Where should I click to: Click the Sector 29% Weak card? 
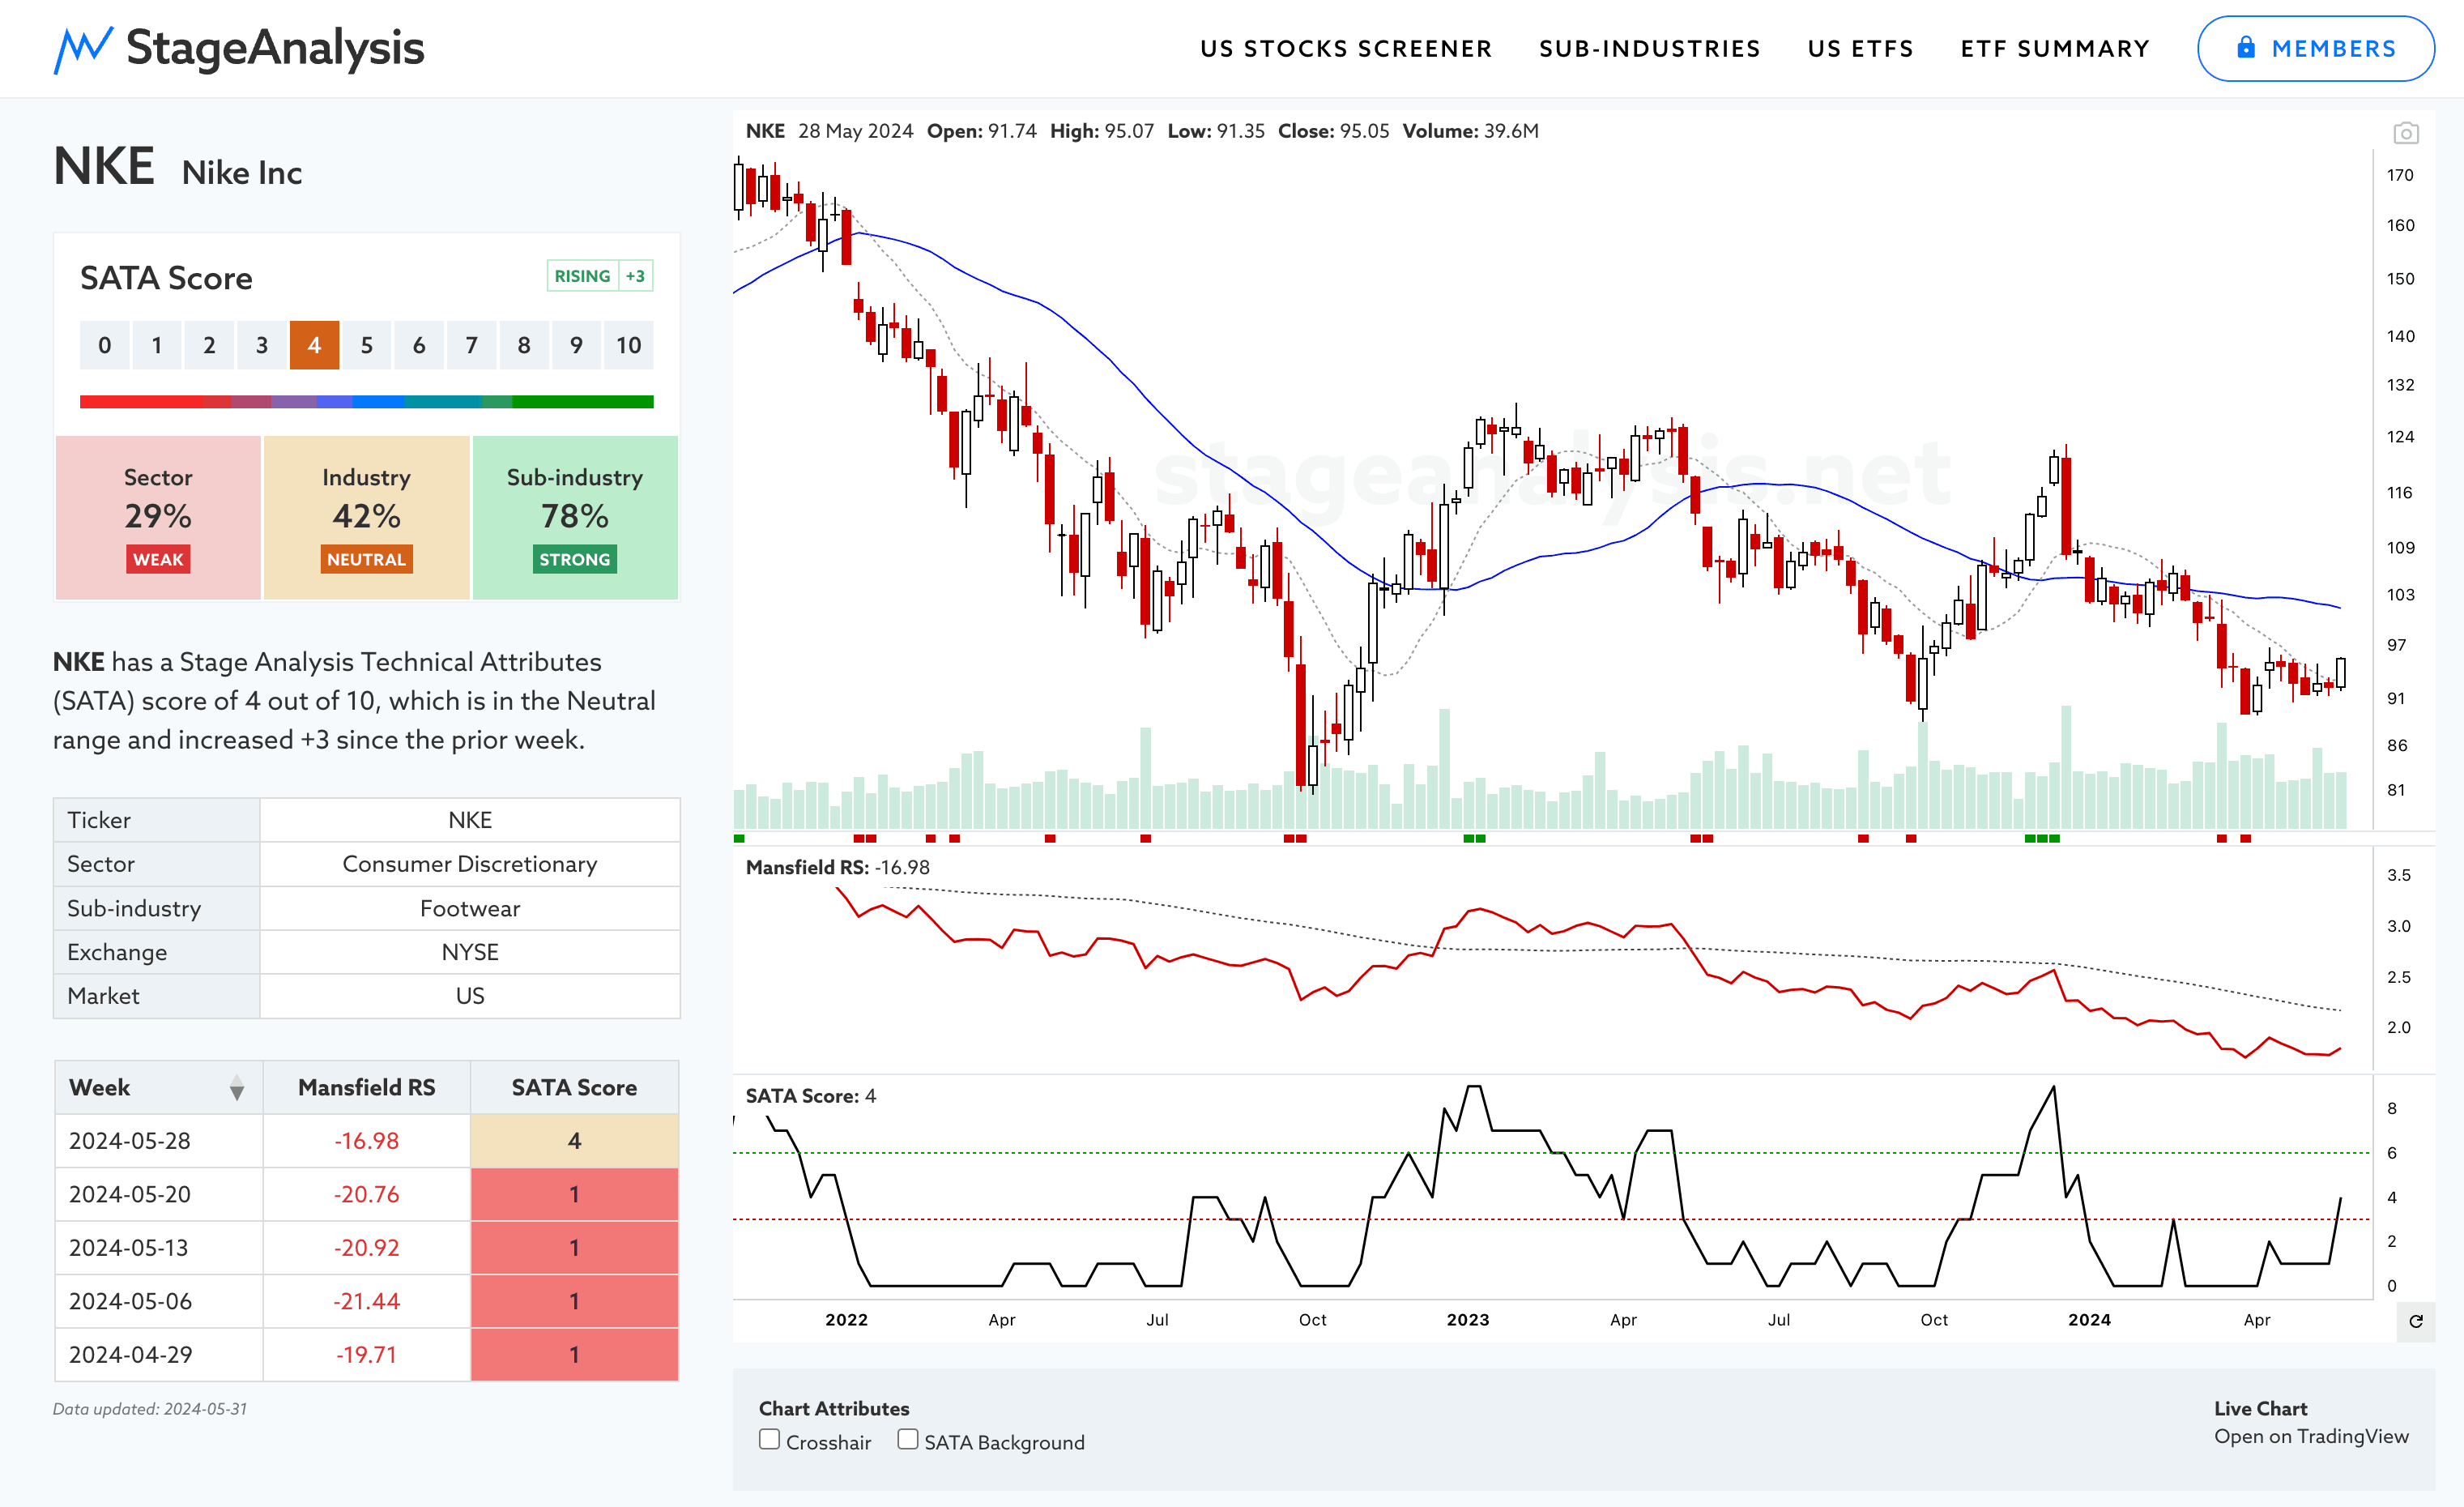158,518
